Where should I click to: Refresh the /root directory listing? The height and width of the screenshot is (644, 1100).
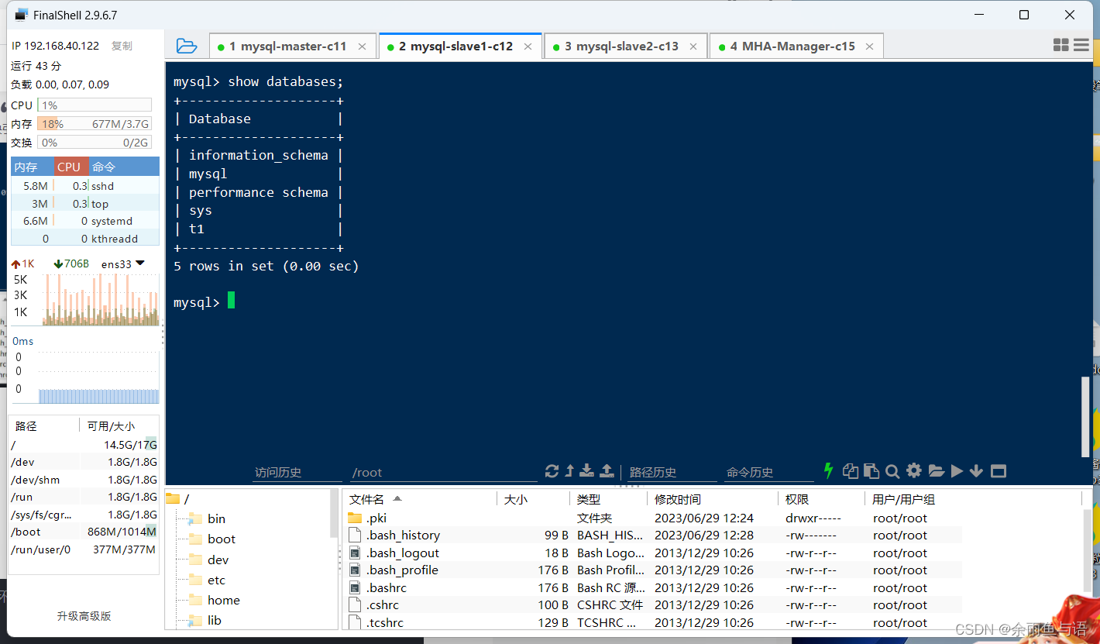tap(551, 470)
